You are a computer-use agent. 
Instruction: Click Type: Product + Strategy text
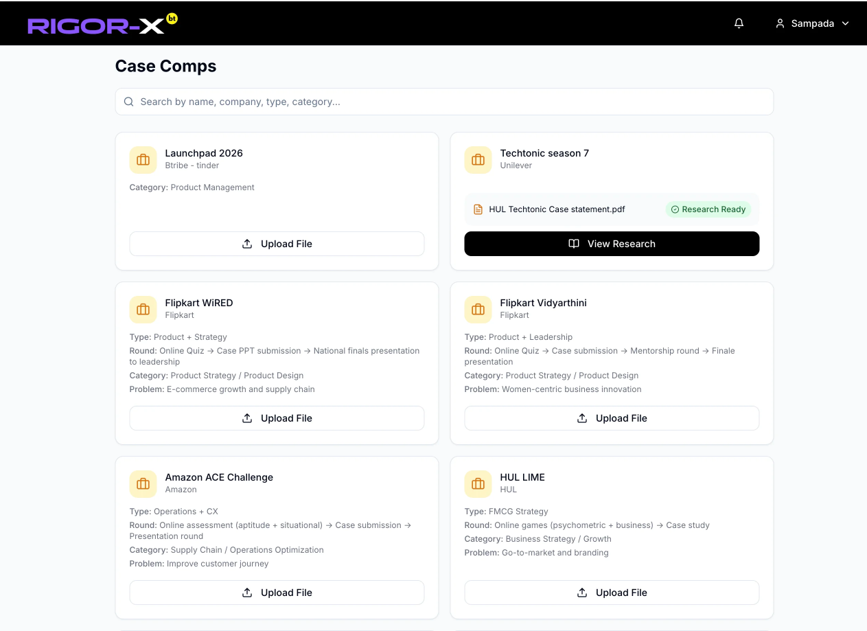[x=178, y=337]
